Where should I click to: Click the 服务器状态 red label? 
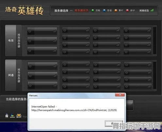pos(81,10)
